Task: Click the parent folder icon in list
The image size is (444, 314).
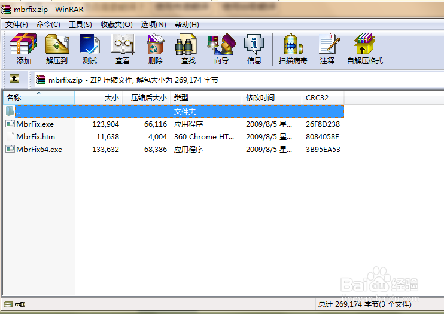Action: point(10,111)
